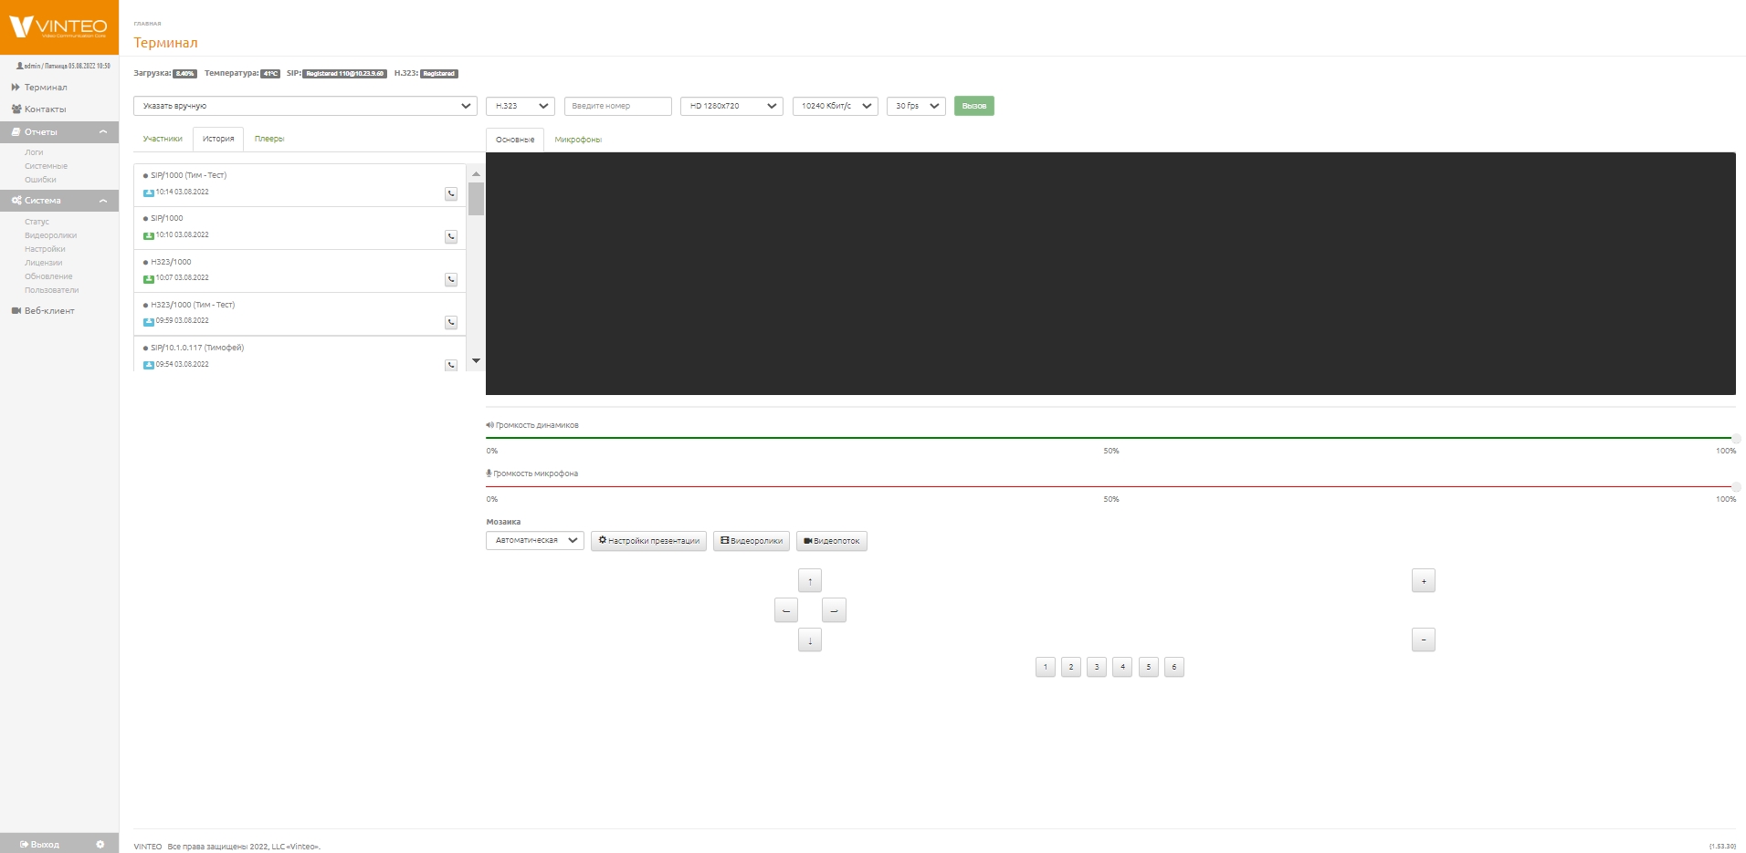Click microphone volume icon
Viewport: 1746px width, 853px height.
[x=489, y=473]
